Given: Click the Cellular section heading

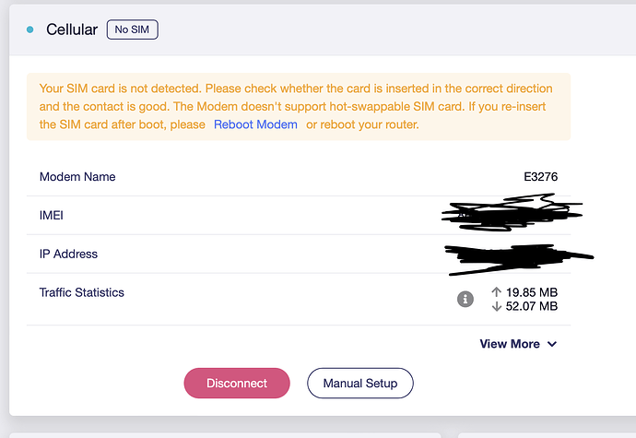Looking at the screenshot, I should click(x=72, y=30).
